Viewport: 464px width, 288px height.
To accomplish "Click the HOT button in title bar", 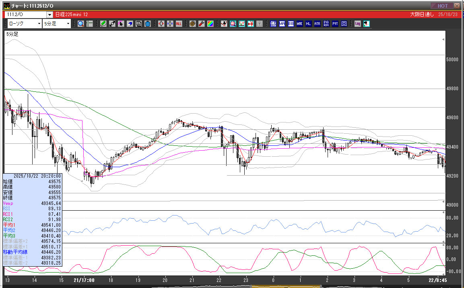I will click(442, 6).
